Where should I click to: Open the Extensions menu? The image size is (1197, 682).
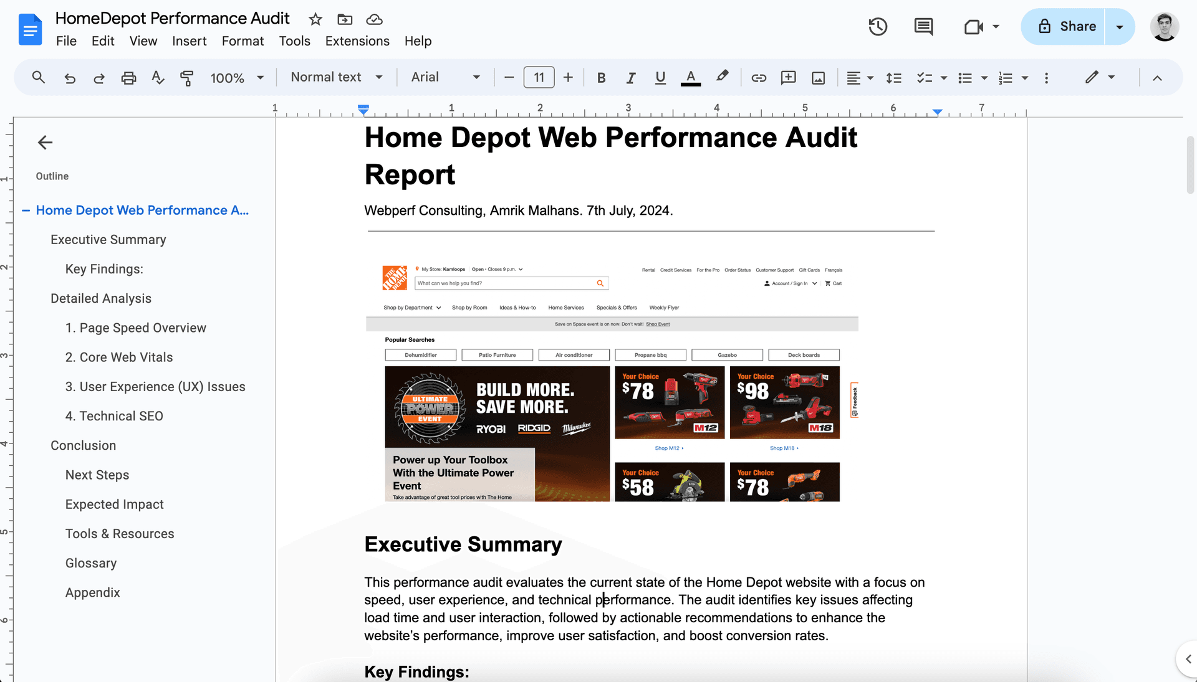(x=357, y=41)
